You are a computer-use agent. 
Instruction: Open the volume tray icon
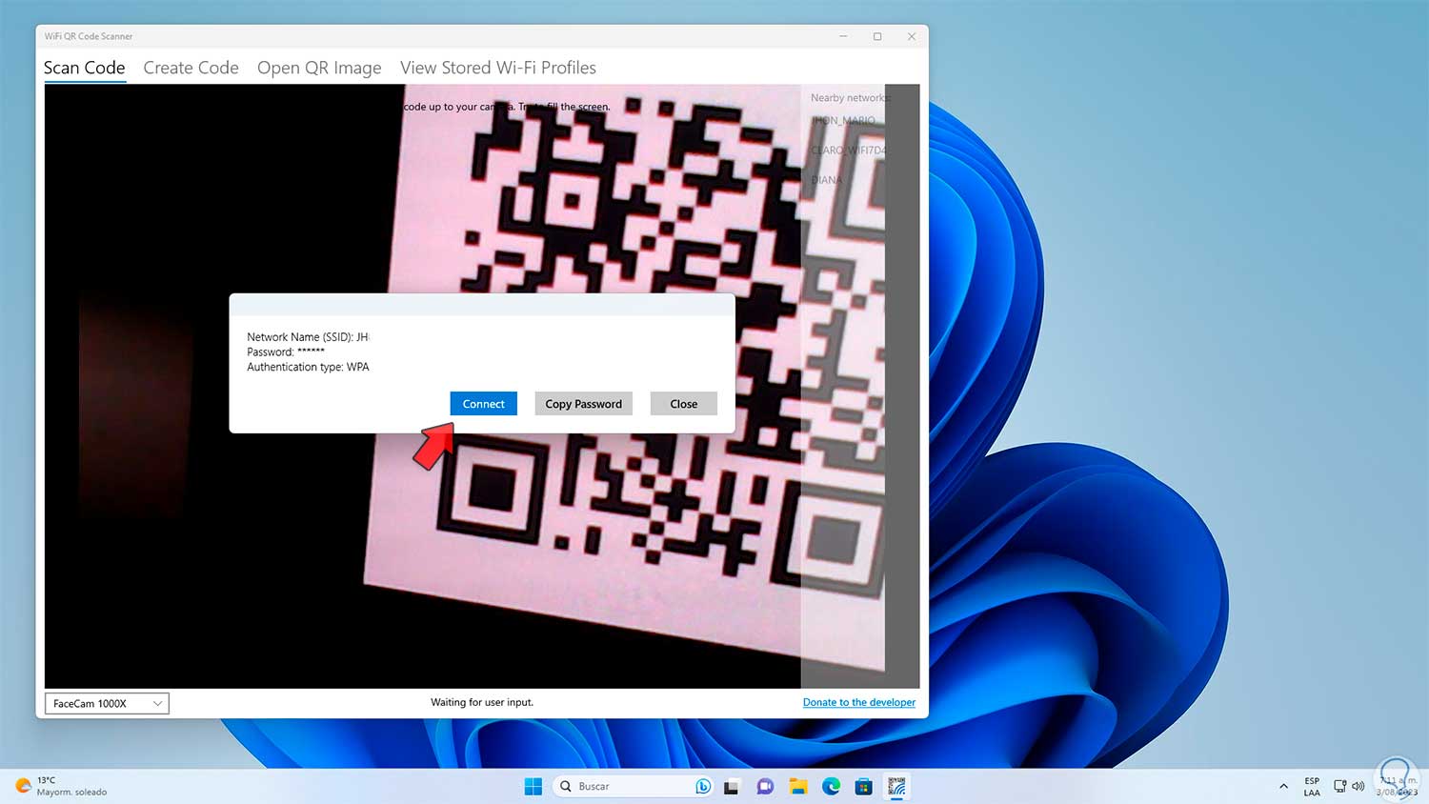[x=1359, y=786]
